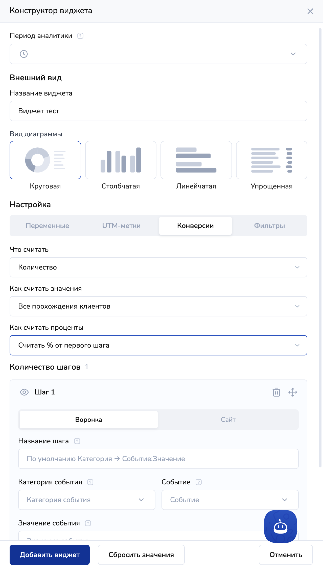This screenshot has width=323, height=569.
Task: Open the Период аналитики dropdown
Action: [x=158, y=54]
